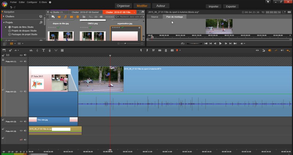Open the help question mark icon
Viewport: 293px width, 155px height.
click(x=50, y=2)
